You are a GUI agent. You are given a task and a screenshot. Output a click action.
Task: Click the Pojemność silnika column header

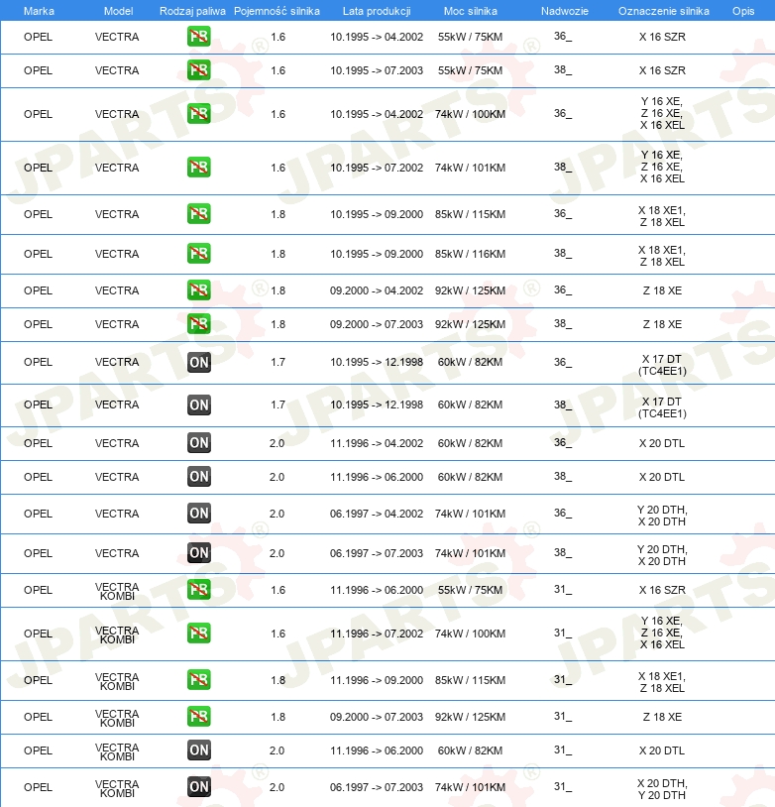click(x=277, y=11)
